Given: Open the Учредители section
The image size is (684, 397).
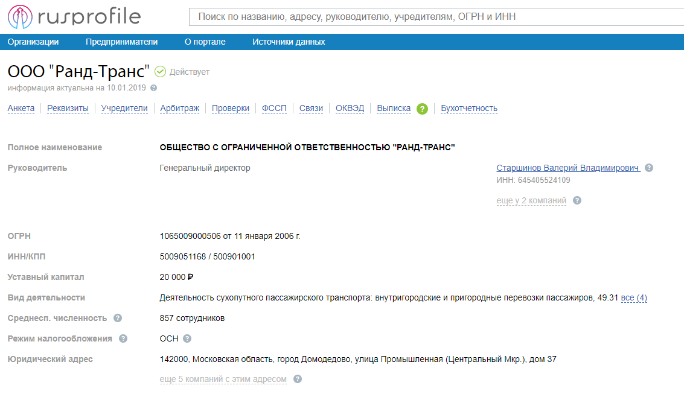Looking at the screenshot, I should point(124,108).
